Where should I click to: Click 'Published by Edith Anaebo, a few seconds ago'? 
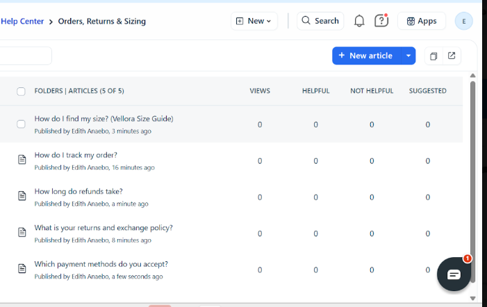tap(99, 277)
